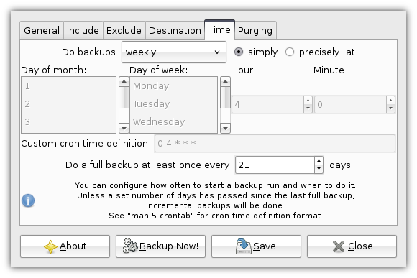Open the Exclude tab
Viewport: 417px width, 278px height.
tap(124, 30)
